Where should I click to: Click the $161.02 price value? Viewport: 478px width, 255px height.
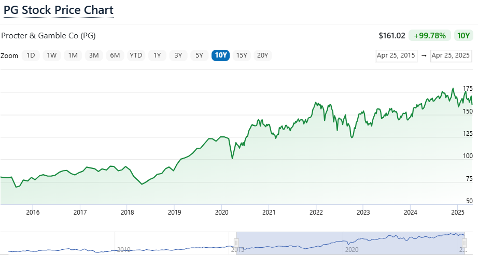(x=392, y=36)
